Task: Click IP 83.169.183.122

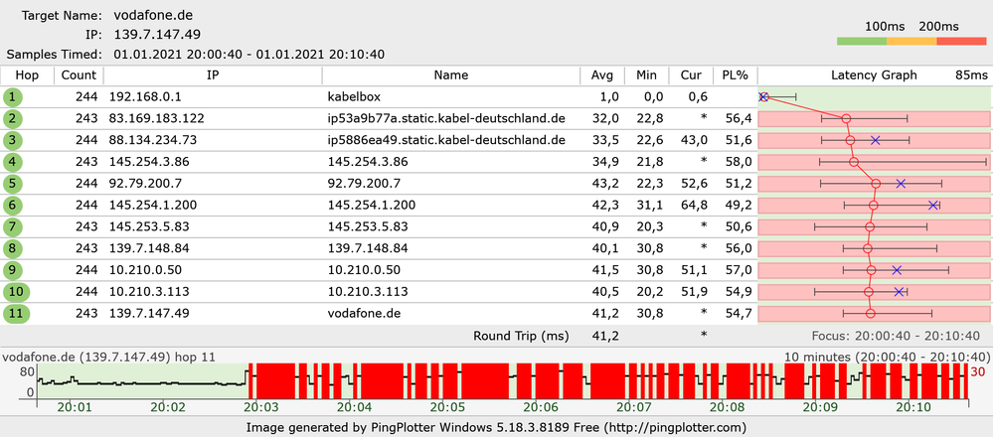Action: click(156, 119)
